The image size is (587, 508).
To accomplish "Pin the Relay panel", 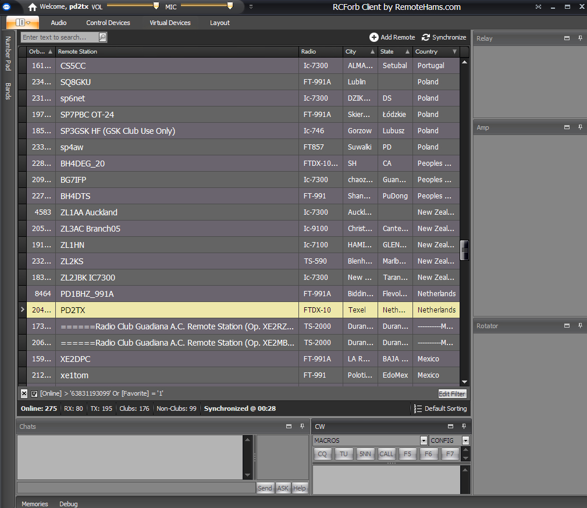I will click(x=579, y=38).
